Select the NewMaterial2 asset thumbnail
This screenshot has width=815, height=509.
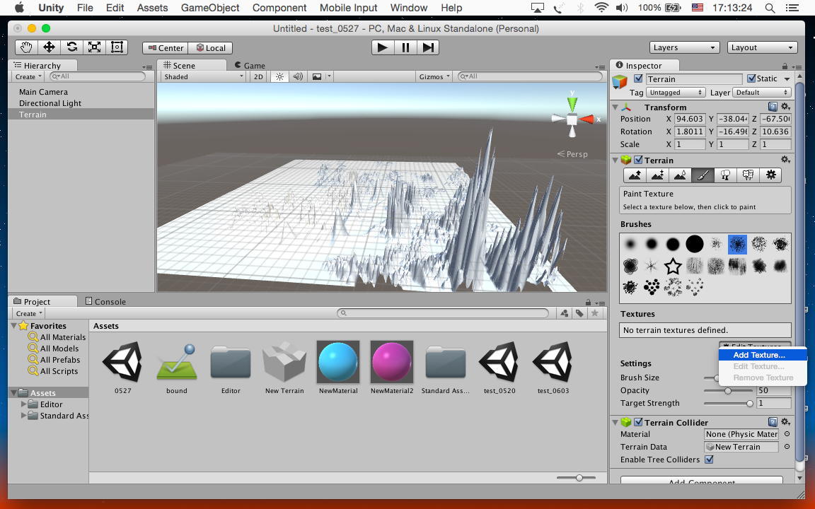tap(391, 361)
